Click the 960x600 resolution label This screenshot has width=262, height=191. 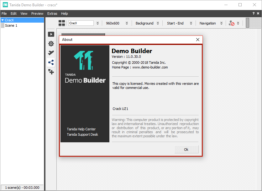point(113,23)
